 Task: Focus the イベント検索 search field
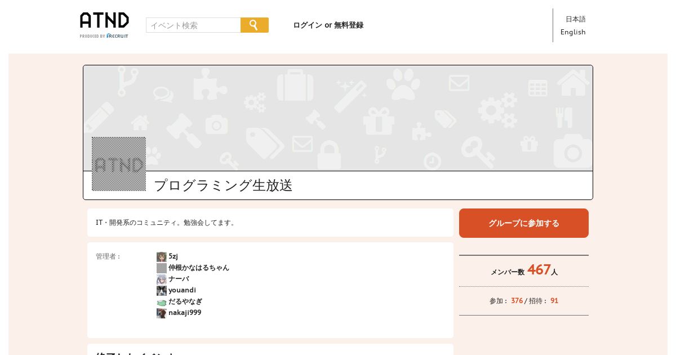[193, 25]
